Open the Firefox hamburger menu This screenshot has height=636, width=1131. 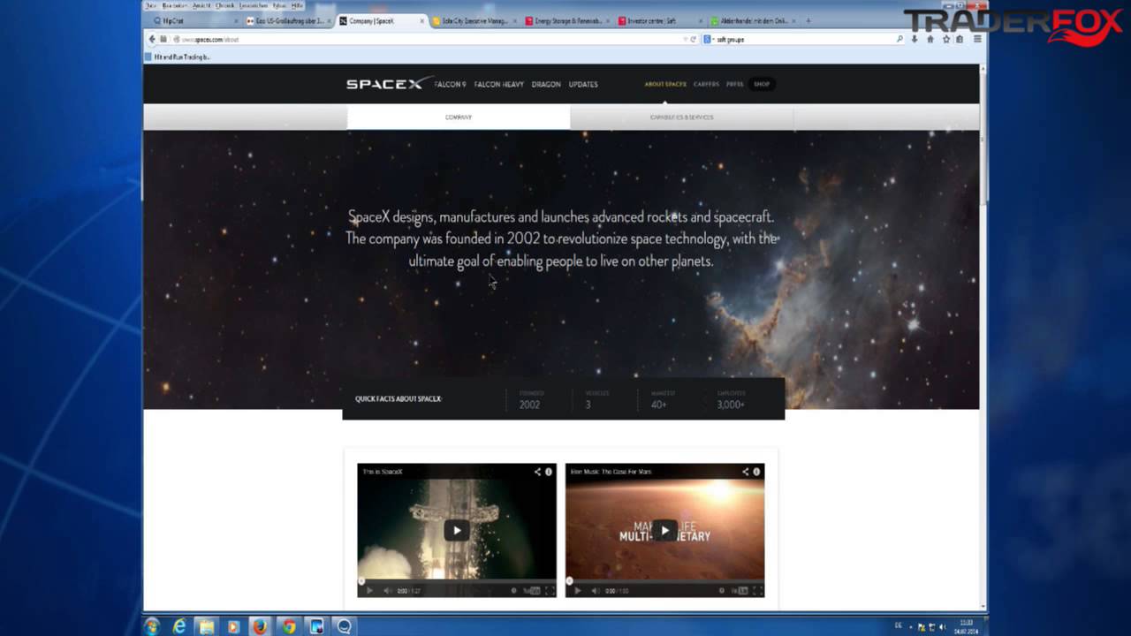click(977, 39)
